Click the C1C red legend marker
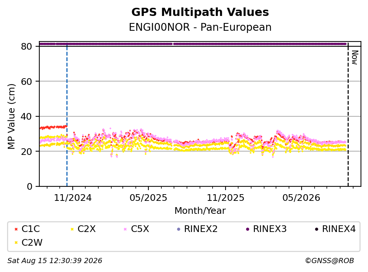The width and height of the screenshot is (368, 272). (16, 229)
